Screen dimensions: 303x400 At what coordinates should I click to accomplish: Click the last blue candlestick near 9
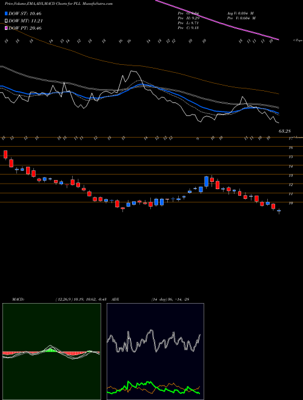coord(279,211)
